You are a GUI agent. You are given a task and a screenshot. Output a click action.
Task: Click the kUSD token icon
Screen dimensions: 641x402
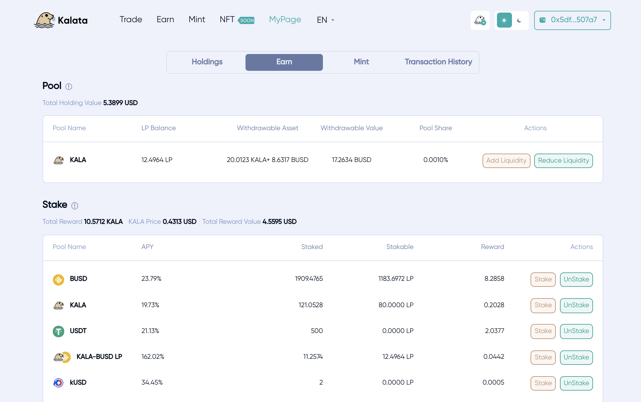(59, 383)
